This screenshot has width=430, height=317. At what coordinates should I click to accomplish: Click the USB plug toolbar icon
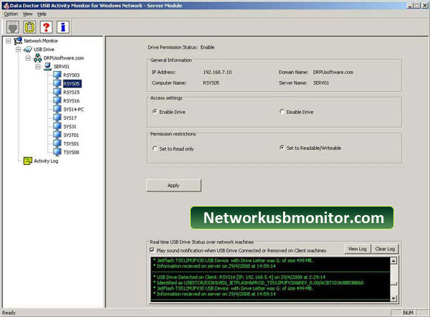click(x=13, y=27)
